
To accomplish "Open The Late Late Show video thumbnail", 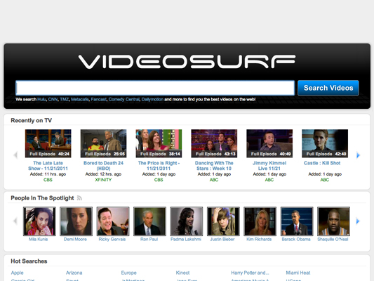I will point(48,143).
